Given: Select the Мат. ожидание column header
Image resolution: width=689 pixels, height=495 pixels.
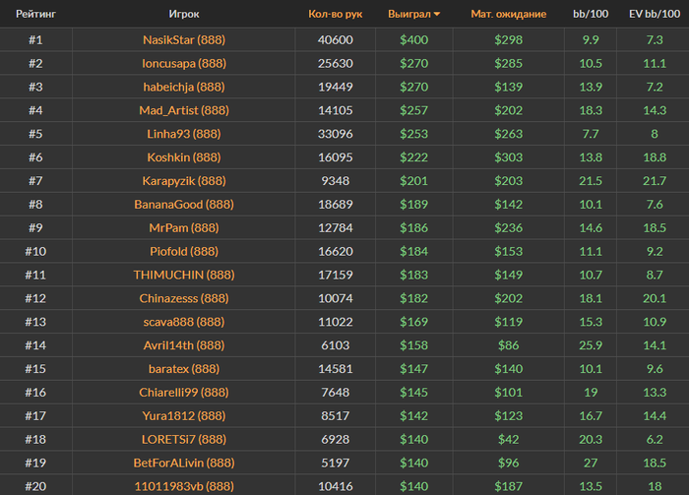Looking at the screenshot, I should point(506,15).
